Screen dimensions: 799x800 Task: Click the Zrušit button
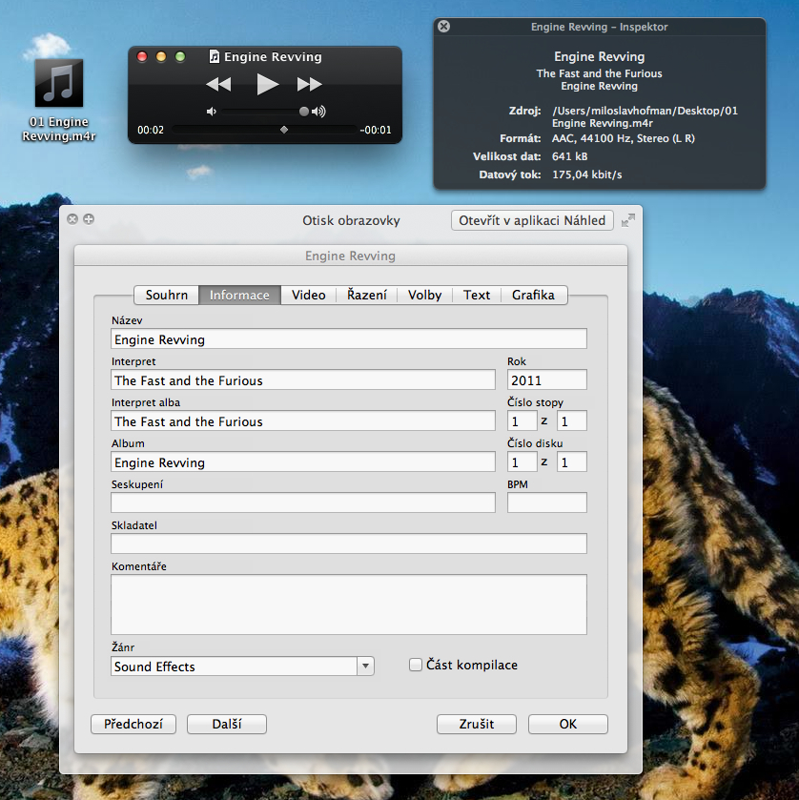(x=476, y=724)
